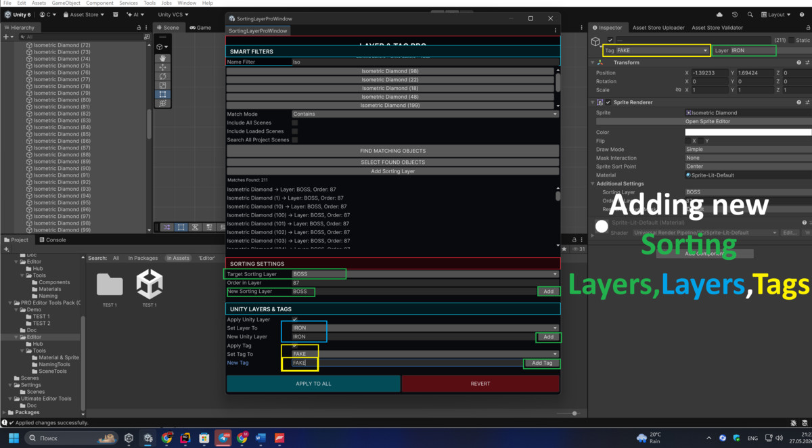Click the Hierarchy panel lock icon
Viewport: 812px width, 448px height.
tap(139, 28)
